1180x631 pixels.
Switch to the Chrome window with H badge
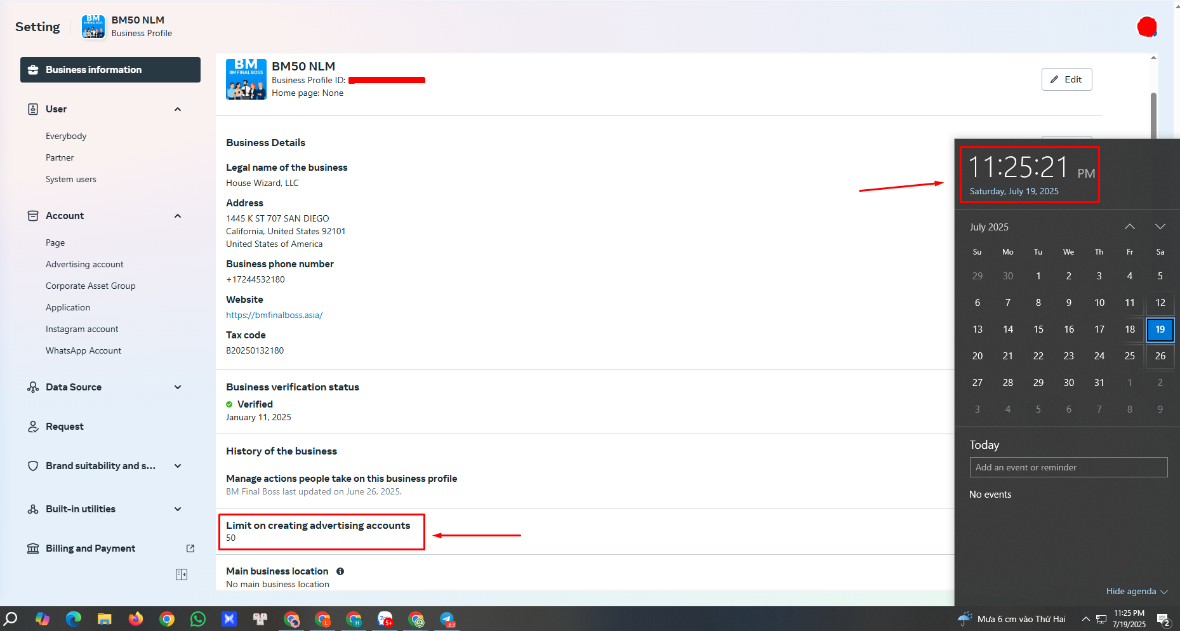354,619
